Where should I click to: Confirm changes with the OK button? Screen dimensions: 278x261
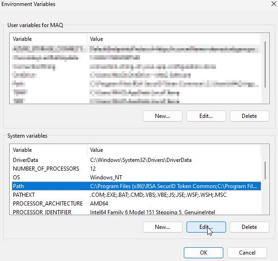[203, 253]
